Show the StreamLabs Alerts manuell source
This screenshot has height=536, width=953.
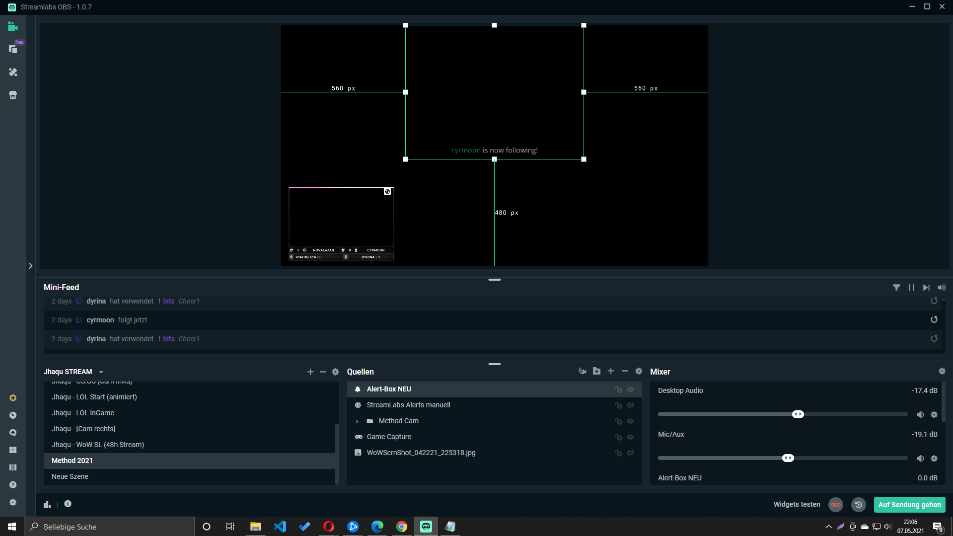click(630, 405)
